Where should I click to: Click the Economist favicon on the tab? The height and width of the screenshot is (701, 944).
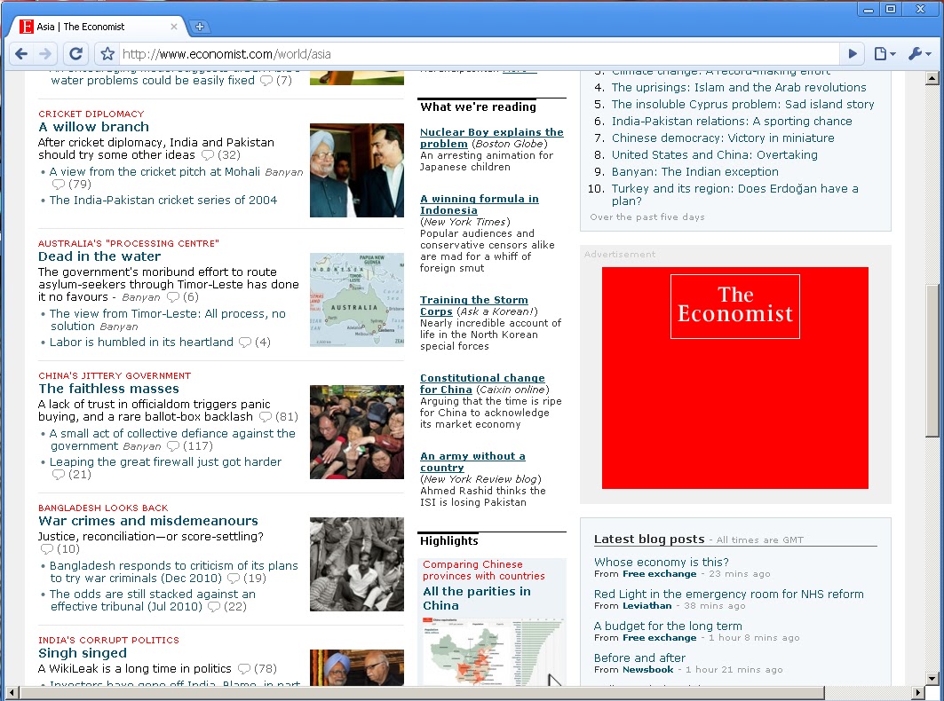click(x=26, y=27)
